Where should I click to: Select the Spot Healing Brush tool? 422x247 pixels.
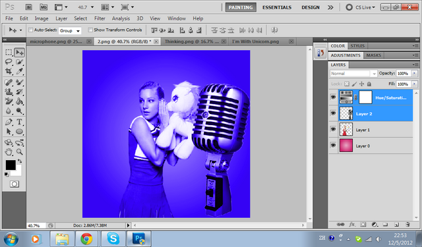pos(9,82)
